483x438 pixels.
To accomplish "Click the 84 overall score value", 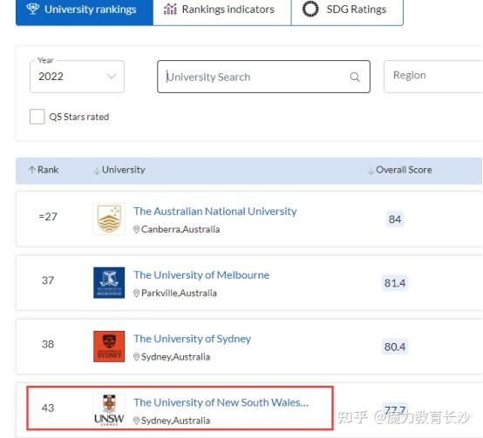I will pos(395,219).
